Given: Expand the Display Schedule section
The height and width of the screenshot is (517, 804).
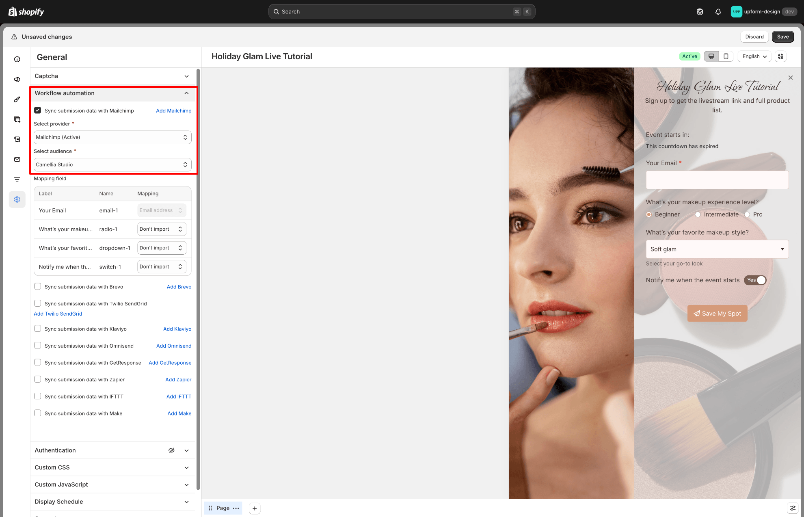Looking at the screenshot, I should 113,502.
